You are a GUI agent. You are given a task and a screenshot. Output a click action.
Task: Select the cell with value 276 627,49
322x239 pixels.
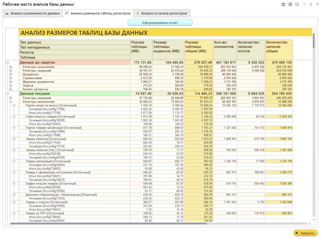click(x=199, y=62)
